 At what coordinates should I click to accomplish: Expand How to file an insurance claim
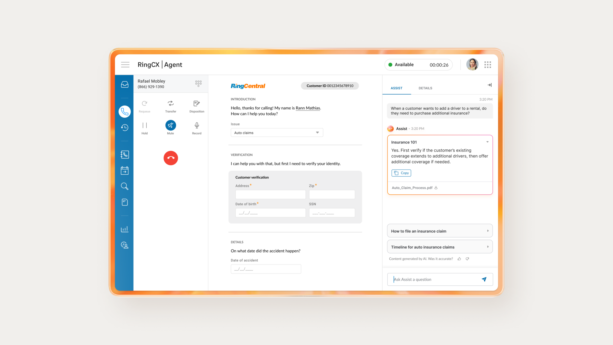(x=439, y=231)
